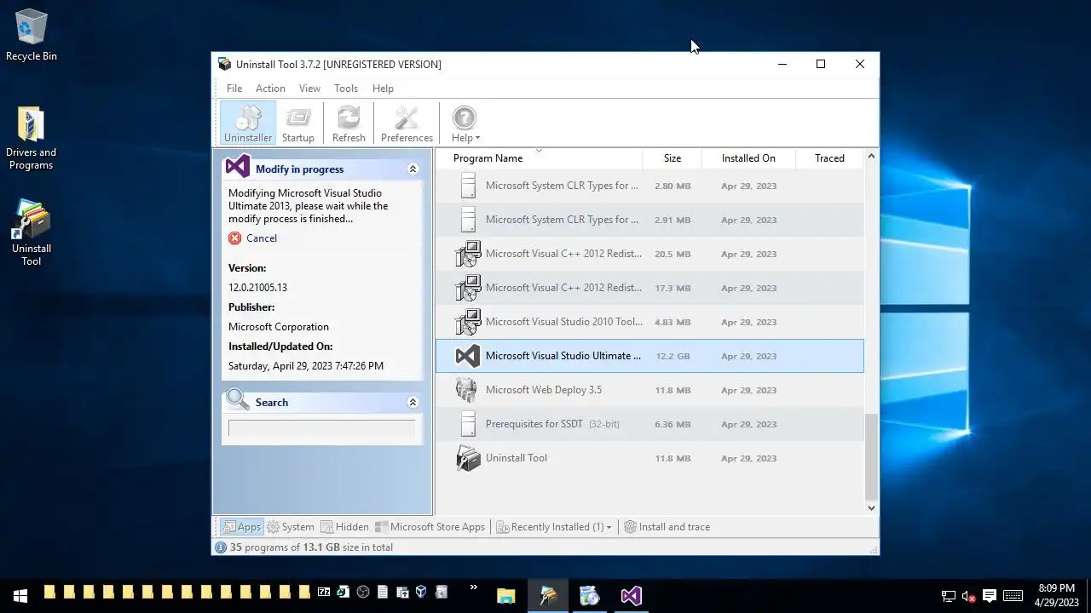Image resolution: width=1091 pixels, height=613 pixels.
Task: Show the System filter tab
Action: coord(291,527)
